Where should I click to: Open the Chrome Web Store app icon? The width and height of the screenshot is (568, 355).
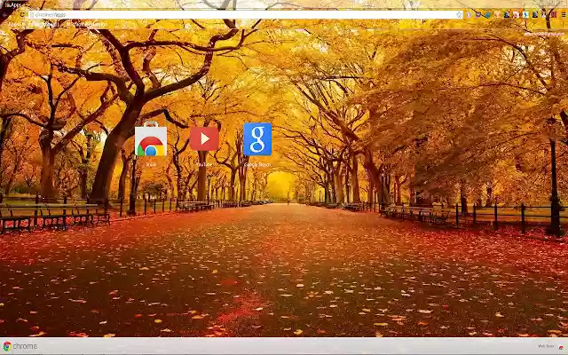click(x=151, y=140)
